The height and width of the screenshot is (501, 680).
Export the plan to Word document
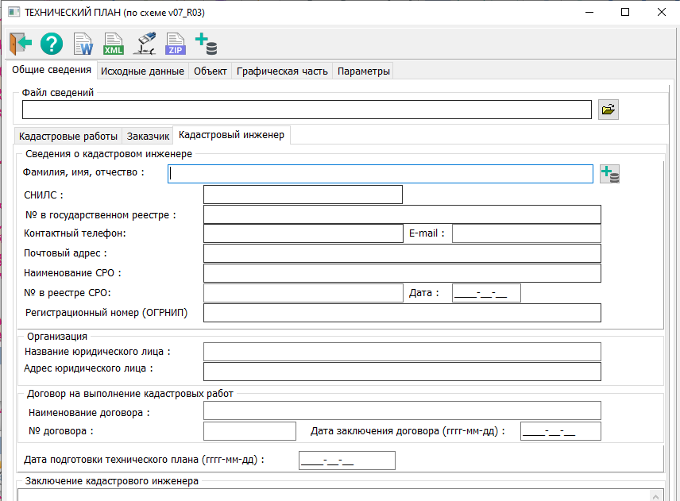(83, 43)
